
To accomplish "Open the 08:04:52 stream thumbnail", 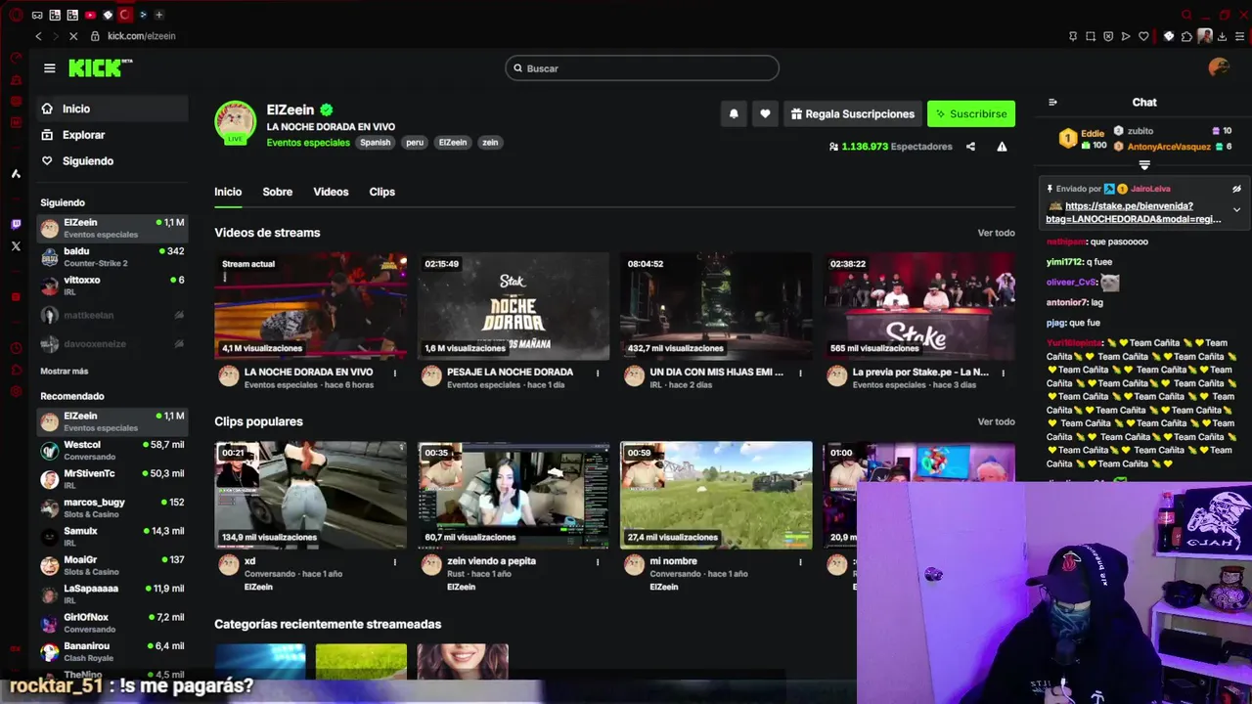I will tap(716, 306).
